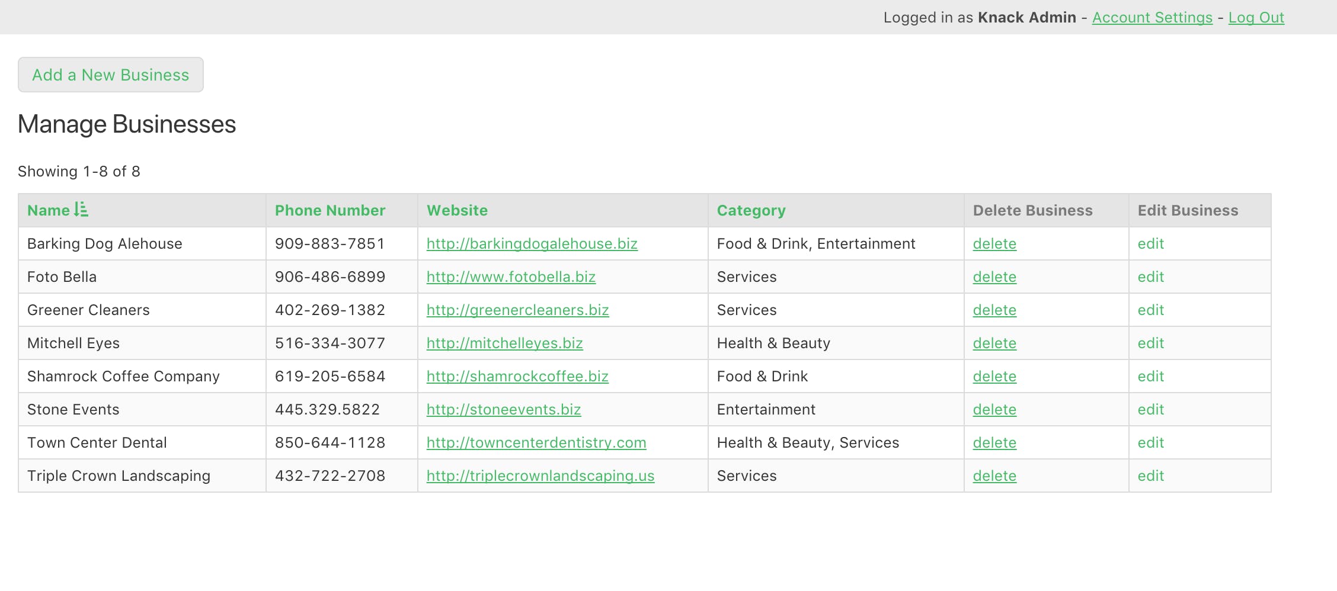Viewport: 1337px width, 591px height.
Task: Open the Mitchell Eyes website link
Action: click(x=504, y=343)
